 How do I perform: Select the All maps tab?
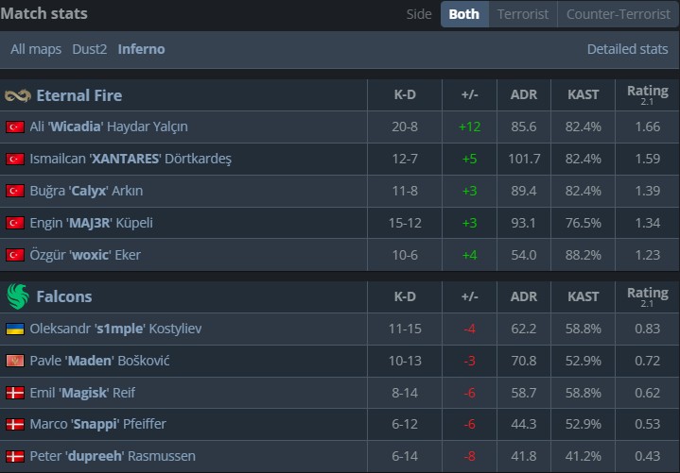[37, 49]
